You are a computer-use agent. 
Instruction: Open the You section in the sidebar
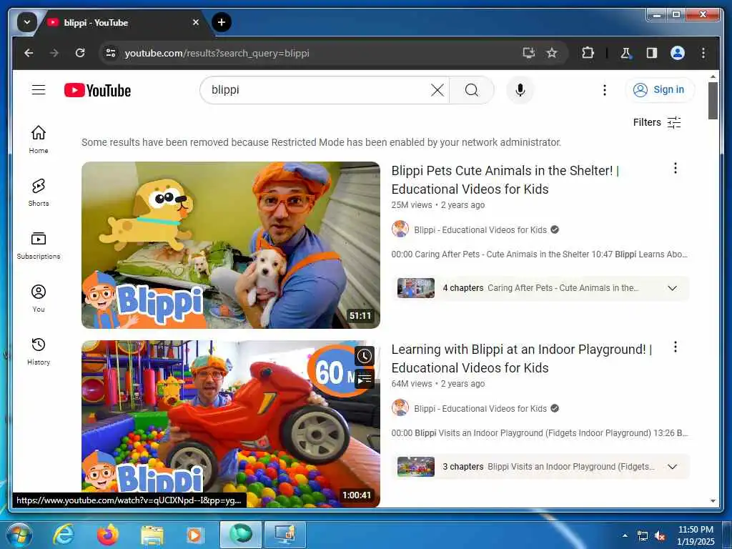coord(39,298)
